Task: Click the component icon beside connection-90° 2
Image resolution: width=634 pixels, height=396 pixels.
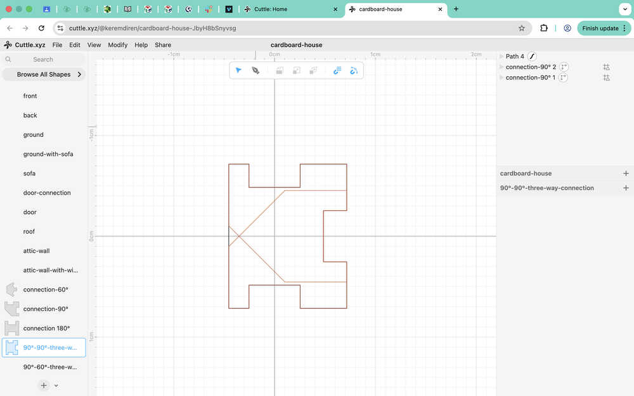Action: (x=564, y=67)
